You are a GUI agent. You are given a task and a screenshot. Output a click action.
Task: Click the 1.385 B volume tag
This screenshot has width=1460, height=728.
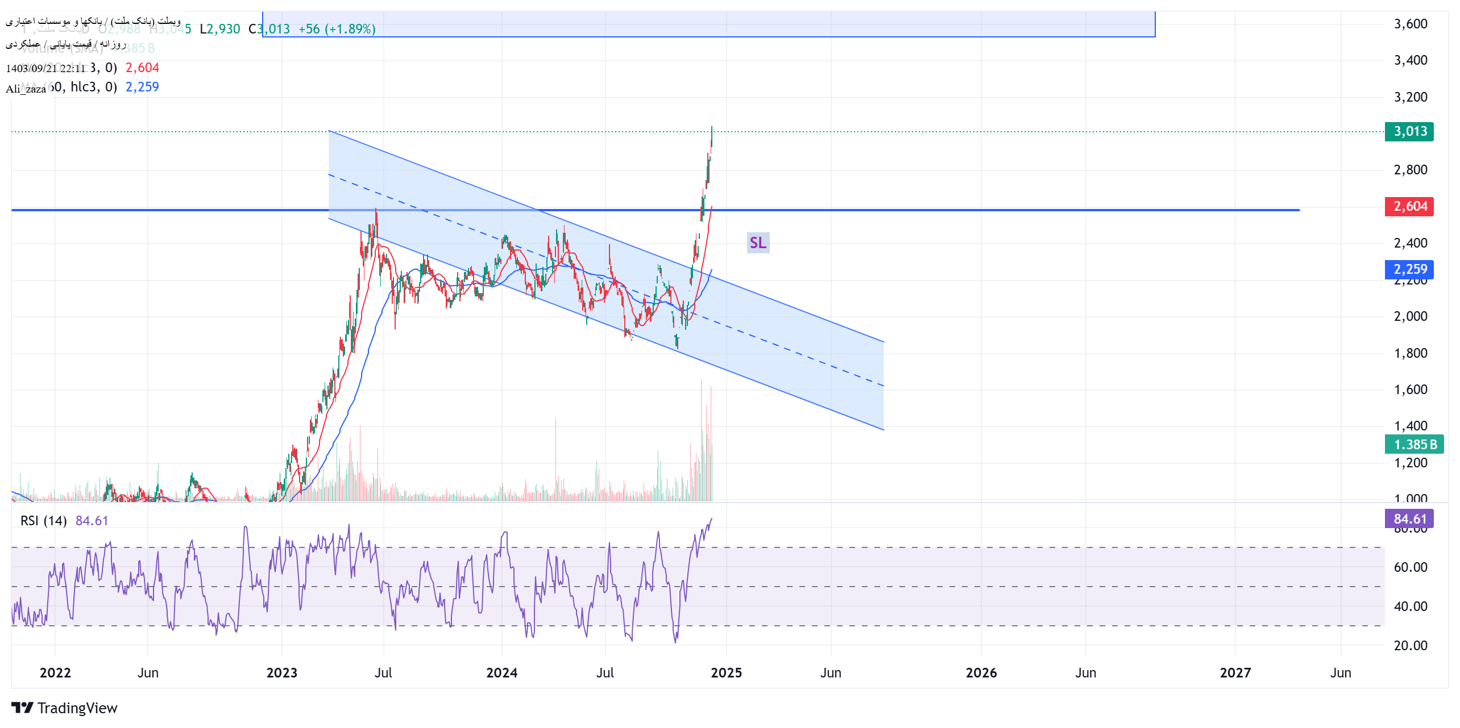1414,444
